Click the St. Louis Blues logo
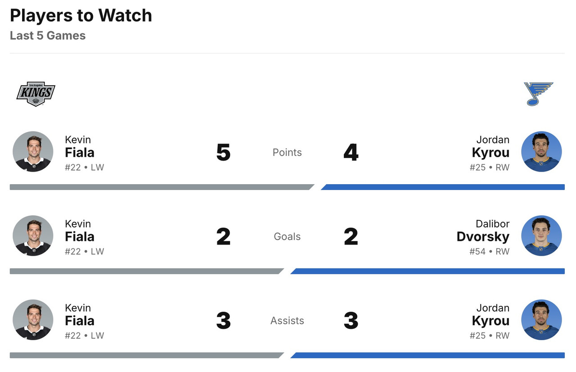 click(x=539, y=94)
